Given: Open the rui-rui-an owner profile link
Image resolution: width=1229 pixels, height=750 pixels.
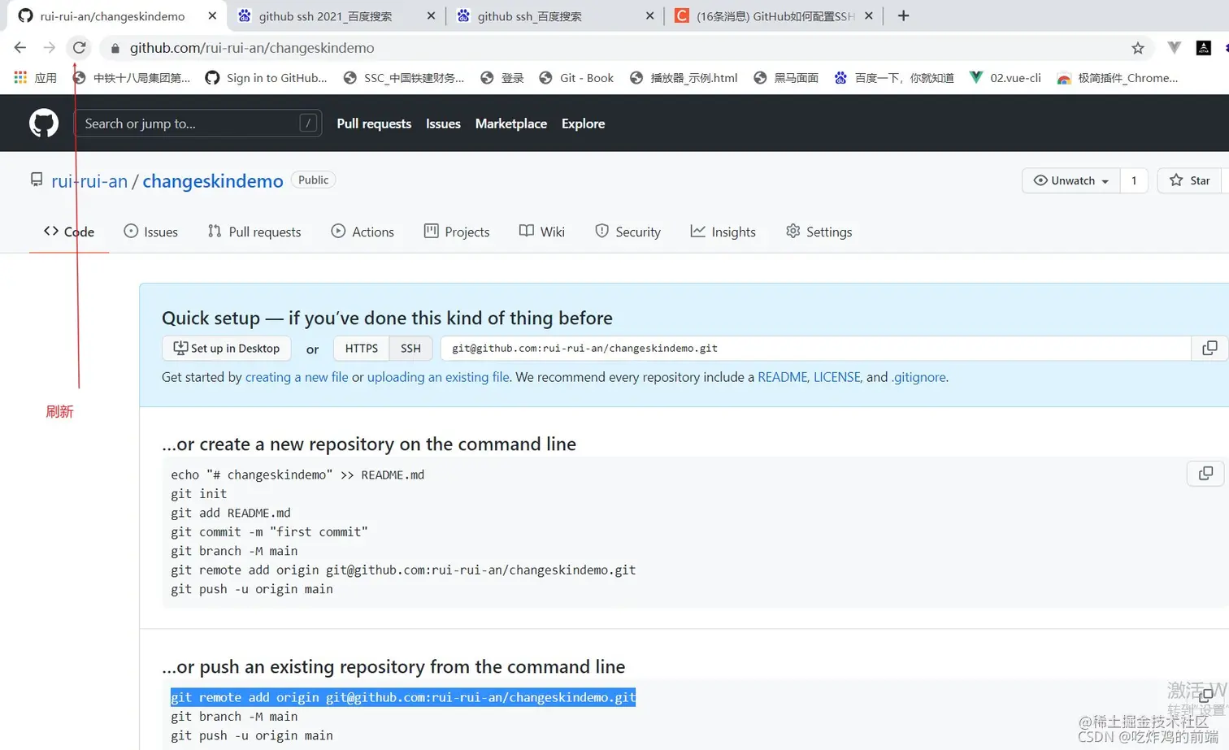Looking at the screenshot, I should pyautogui.click(x=89, y=180).
